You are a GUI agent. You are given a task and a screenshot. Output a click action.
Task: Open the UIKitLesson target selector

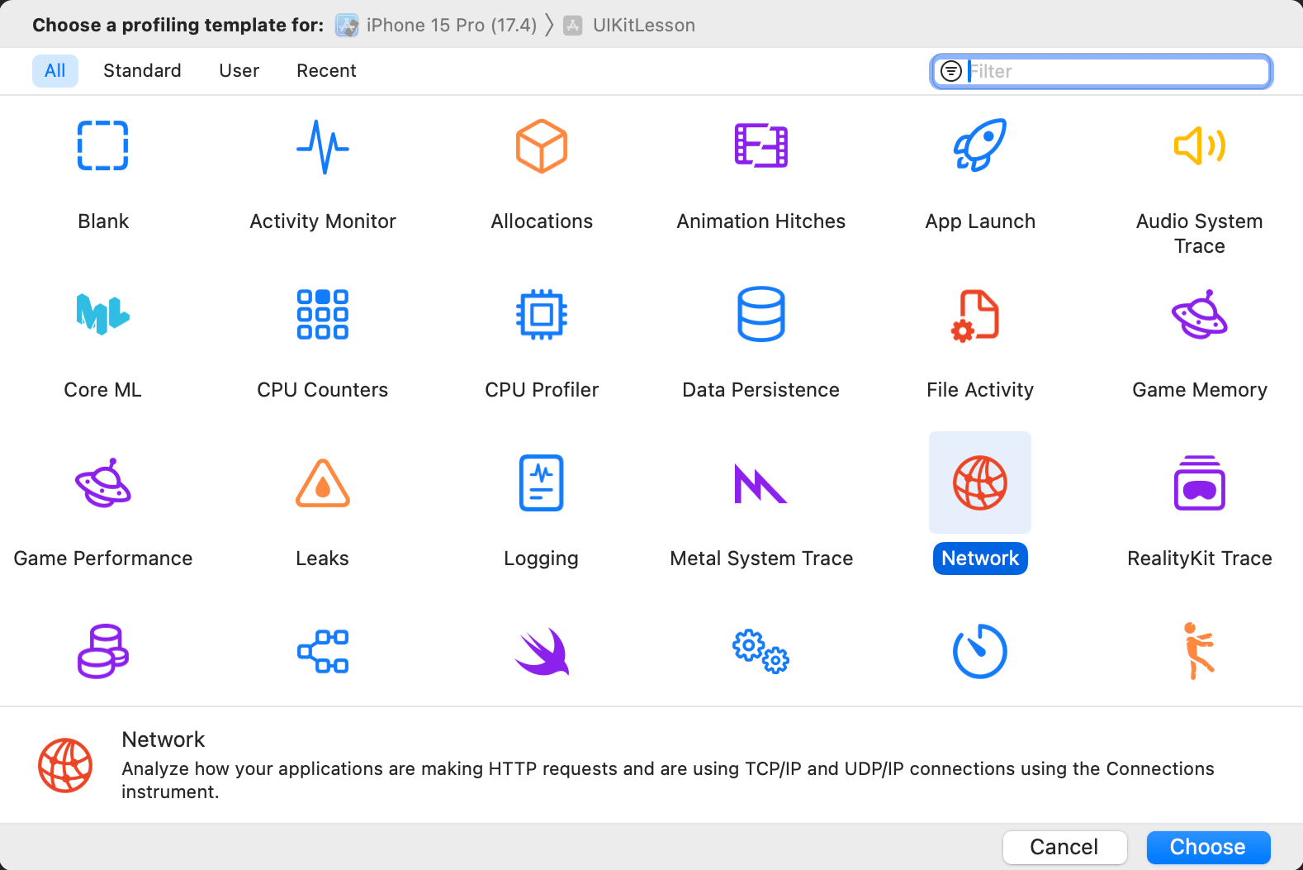629,26
